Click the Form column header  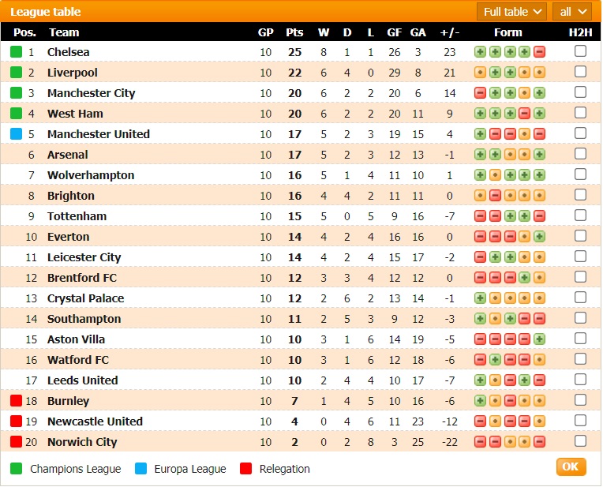(x=507, y=32)
